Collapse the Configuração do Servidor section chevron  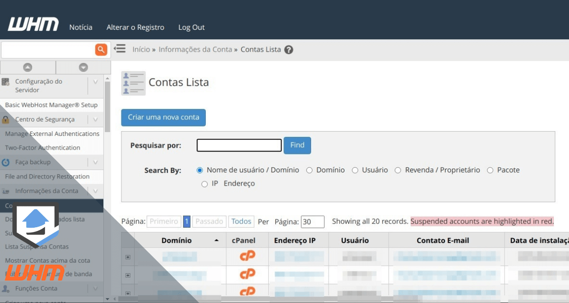pyautogui.click(x=95, y=82)
